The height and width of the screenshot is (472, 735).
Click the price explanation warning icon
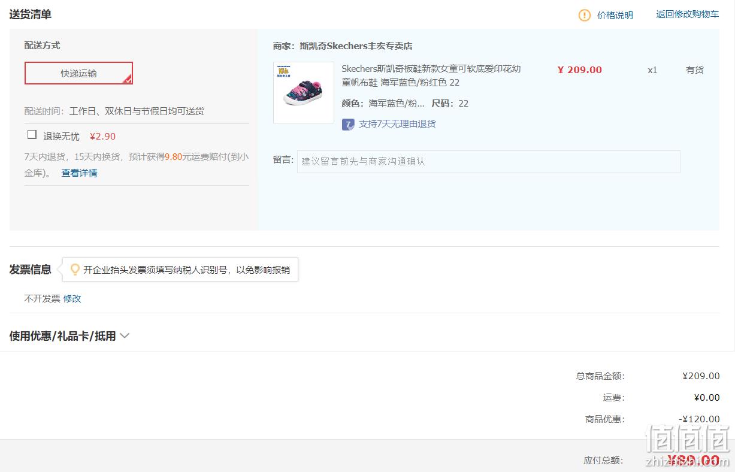click(x=585, y=15)
